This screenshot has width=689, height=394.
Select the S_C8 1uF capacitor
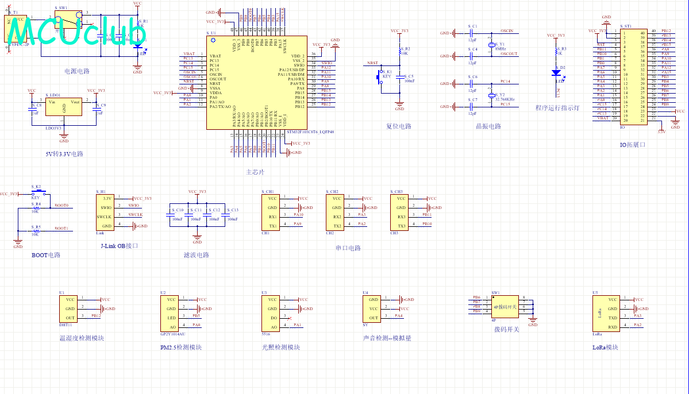click(32, 110)
